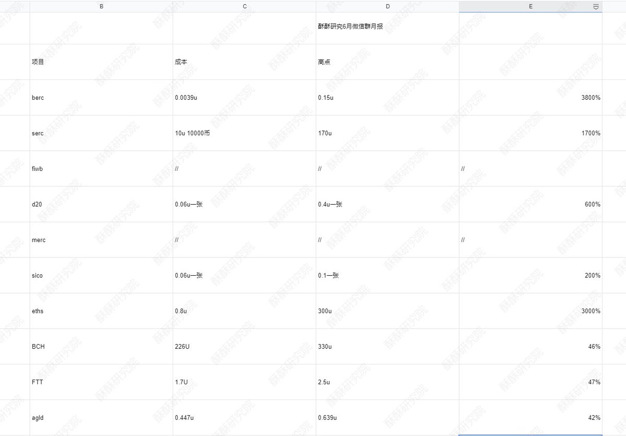Select the 600% cell
The height and width of the screenshot is (436, 626).
coord(531,204)
